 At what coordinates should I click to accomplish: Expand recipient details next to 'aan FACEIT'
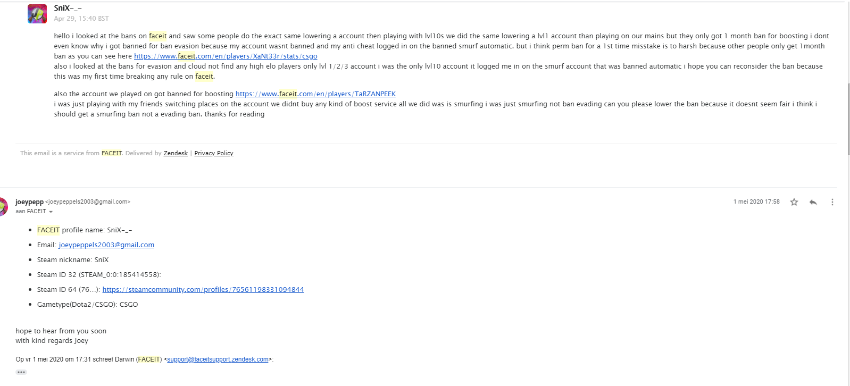point(51,212)
